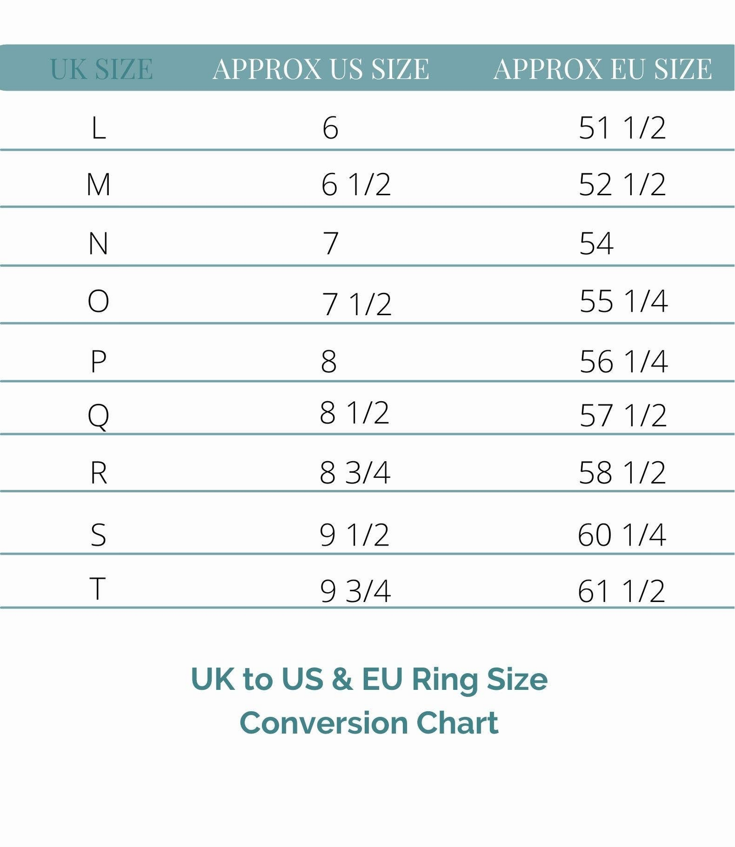Click US size 6 1/2
Image resolution: width=735 pixels, height=847 pixels.
click(356, 185)
